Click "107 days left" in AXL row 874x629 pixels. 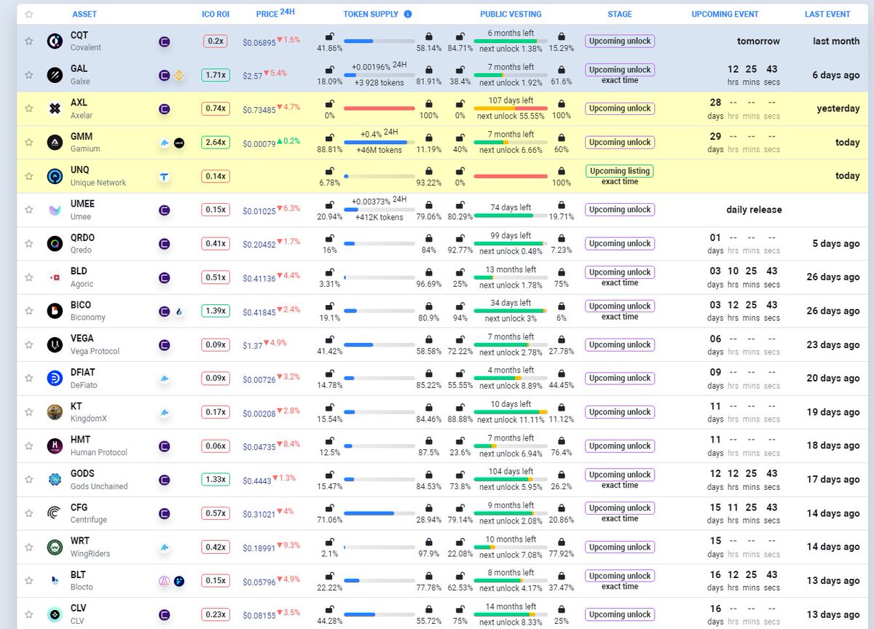(x=511, y=100)
